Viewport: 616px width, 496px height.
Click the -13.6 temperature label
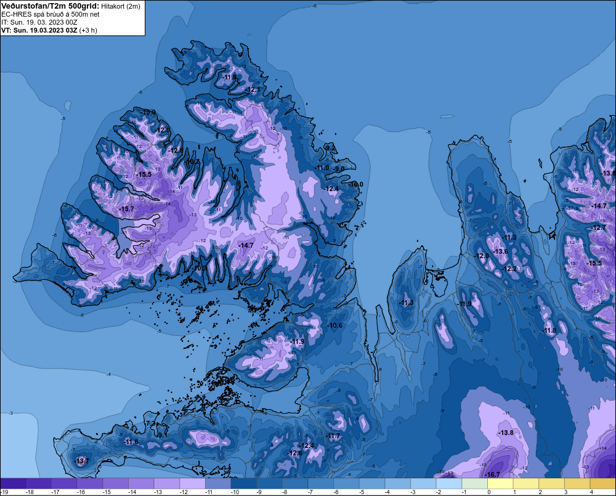tap(500, 251)
